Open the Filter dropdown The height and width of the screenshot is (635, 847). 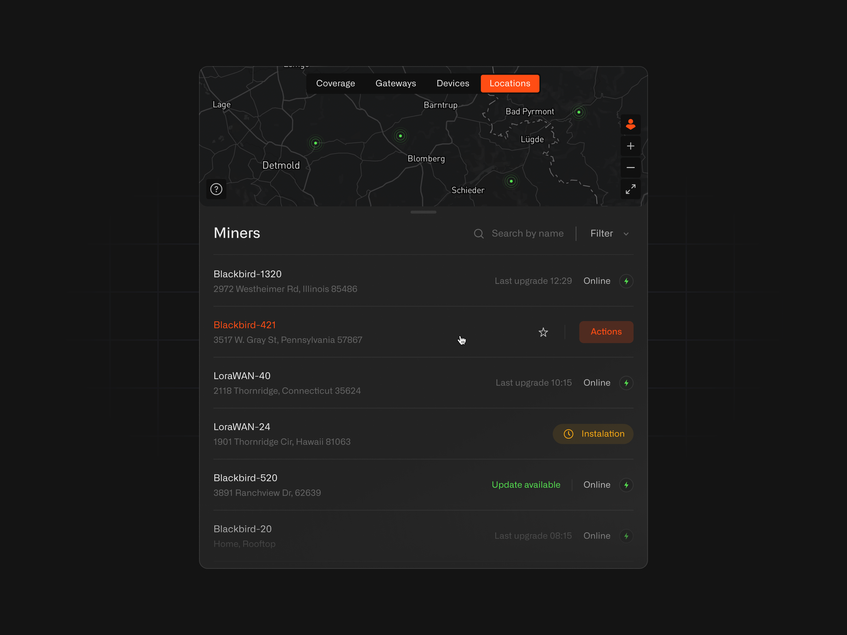click(609, 233)
